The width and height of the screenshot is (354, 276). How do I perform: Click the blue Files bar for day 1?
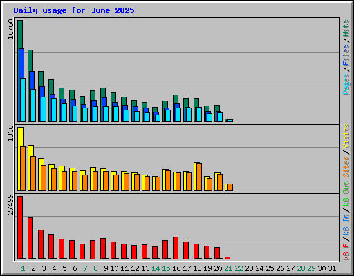pos(21,63)
